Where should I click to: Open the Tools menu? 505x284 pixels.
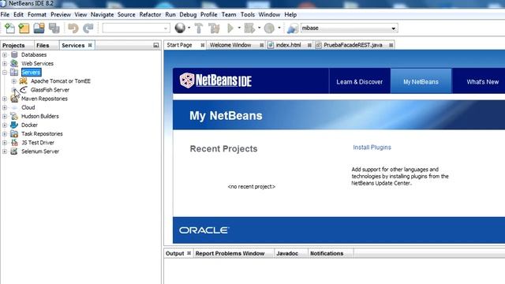[247, 14]
